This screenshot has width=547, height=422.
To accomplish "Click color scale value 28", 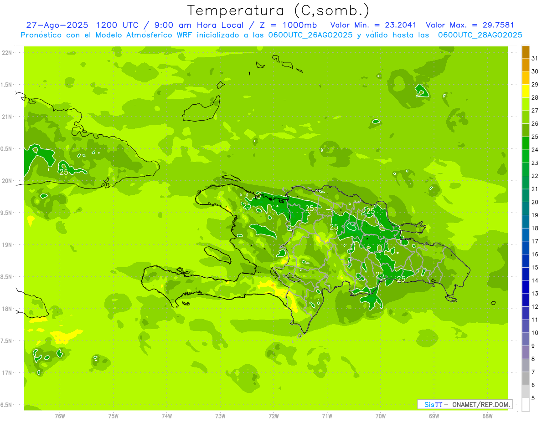I will [535, 97].
